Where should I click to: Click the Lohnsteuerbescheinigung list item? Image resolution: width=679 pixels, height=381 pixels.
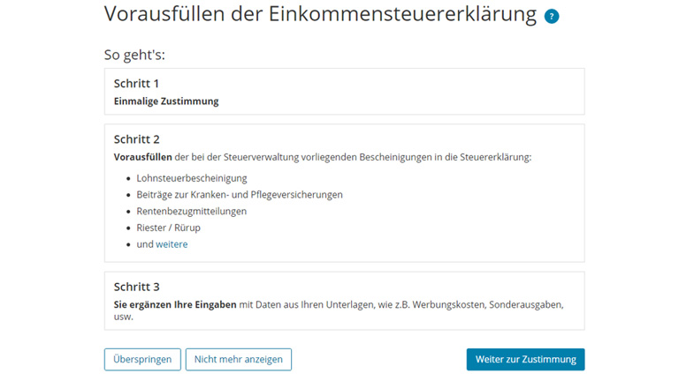tap(191, 178)
